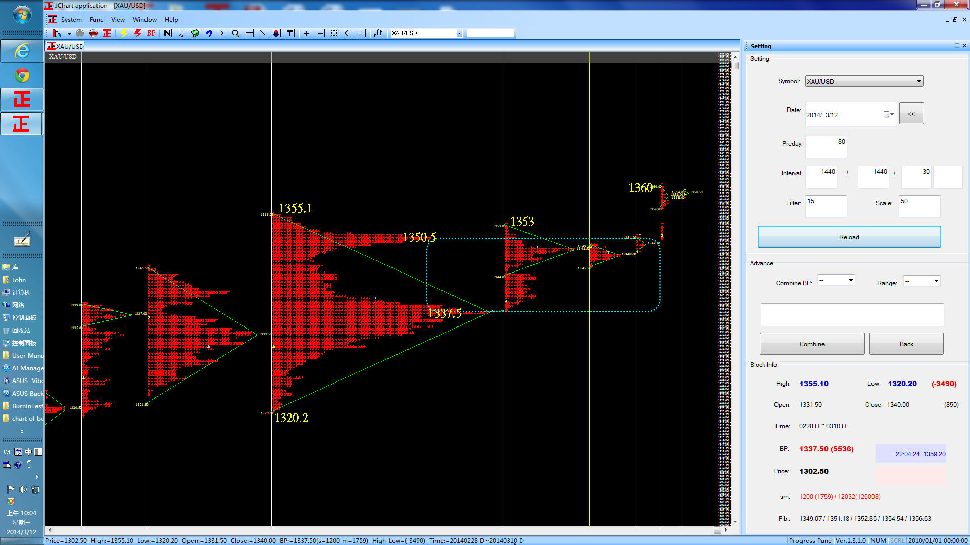970x545 pixels.
Task: Click the plus zoom-in toolbar icon
Action: (307, 33)
